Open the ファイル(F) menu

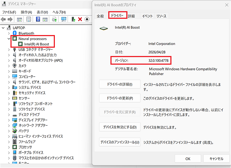(x=9, y=12)
